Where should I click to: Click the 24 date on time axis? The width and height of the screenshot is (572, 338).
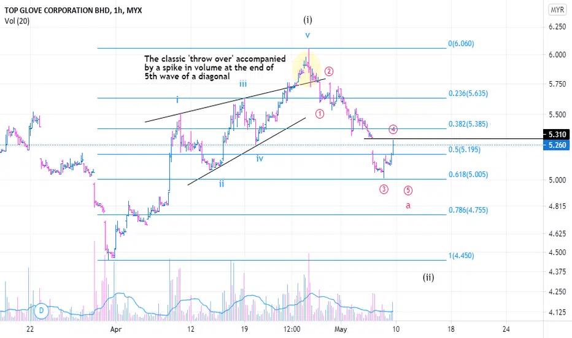point(506,329)
